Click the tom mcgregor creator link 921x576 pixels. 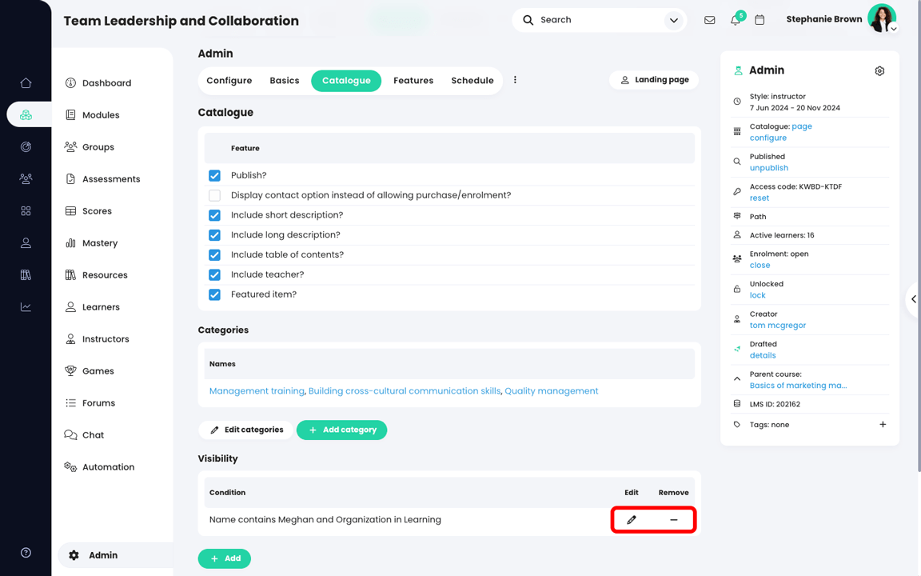click(778, 326)
